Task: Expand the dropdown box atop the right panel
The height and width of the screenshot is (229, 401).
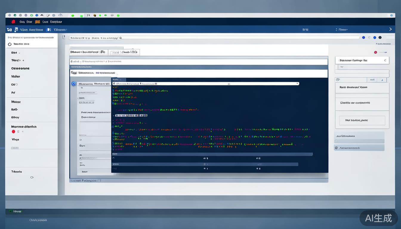Action: click(362, 60)
